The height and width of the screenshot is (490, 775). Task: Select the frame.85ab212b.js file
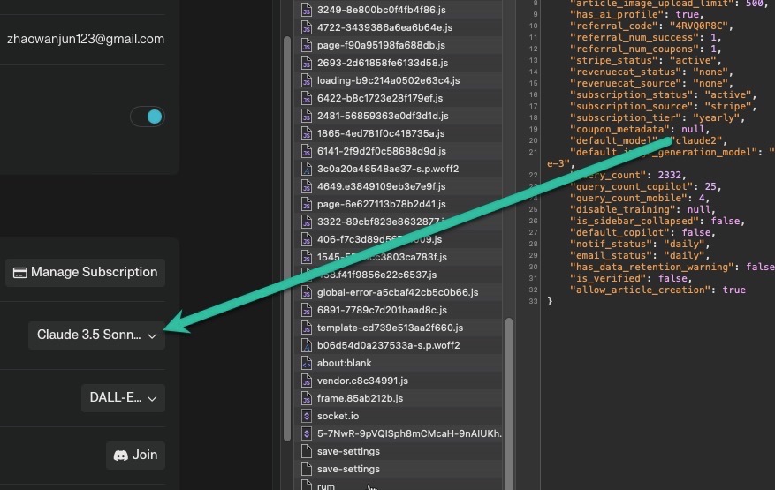[x=360, y=398]
